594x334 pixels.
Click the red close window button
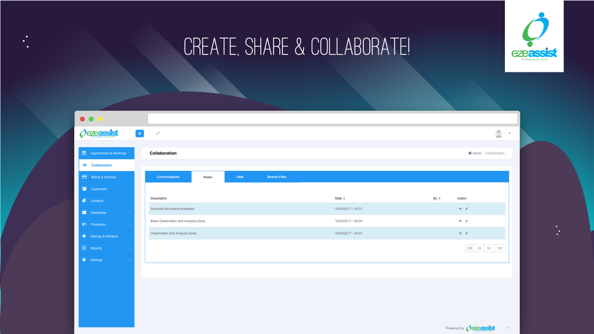[x=82, y=119]
